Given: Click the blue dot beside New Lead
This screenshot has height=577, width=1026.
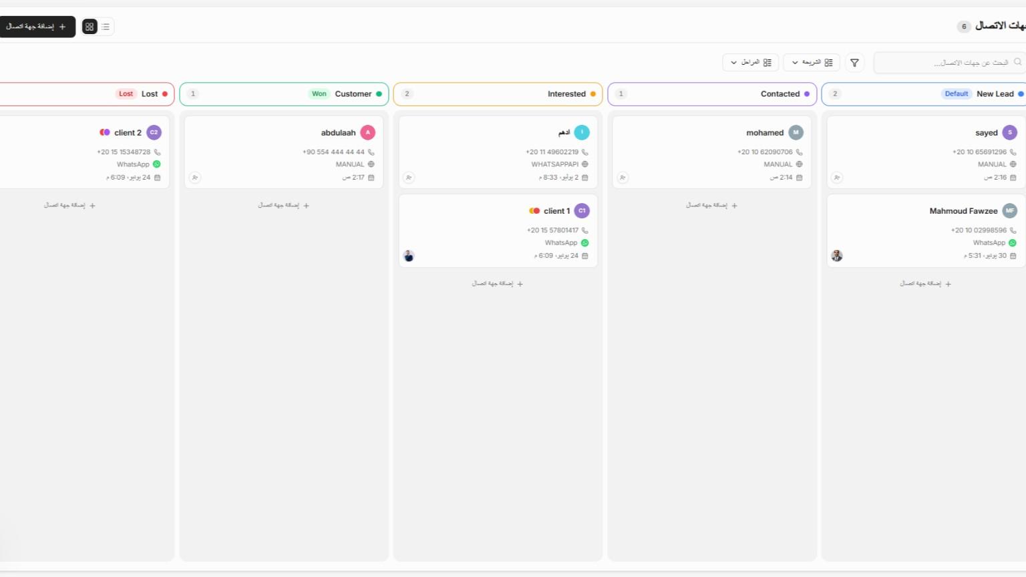Looking at the screenshot, I should [x=1021, y=94].
